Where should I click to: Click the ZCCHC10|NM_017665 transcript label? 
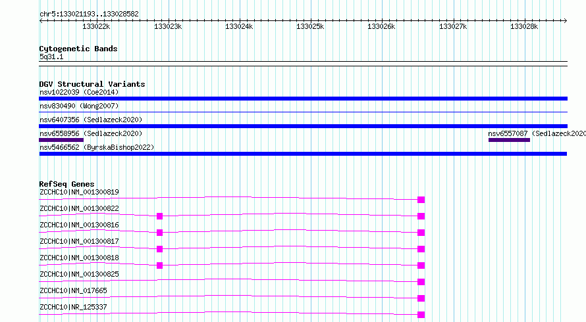73,290
